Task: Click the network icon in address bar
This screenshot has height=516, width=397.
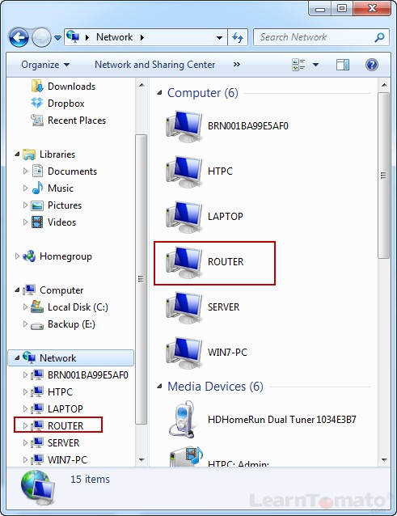Action: (73, 36)
